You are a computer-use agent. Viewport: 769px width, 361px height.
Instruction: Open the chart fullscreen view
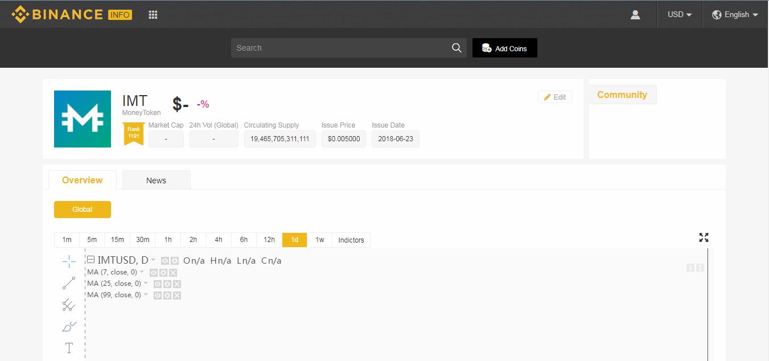704,237
